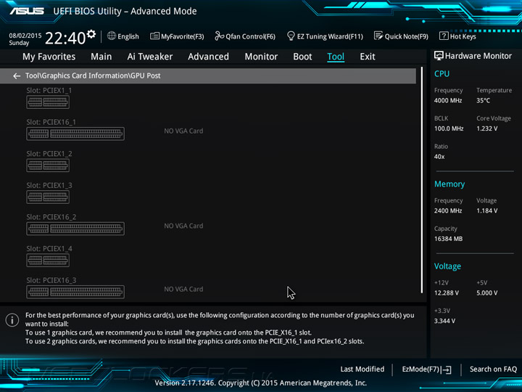Click Tool\Graphics Card Information\GPU Post breadcrumb
The height and width of the screenshot is (392, 522).
click(x=93, y=75)
